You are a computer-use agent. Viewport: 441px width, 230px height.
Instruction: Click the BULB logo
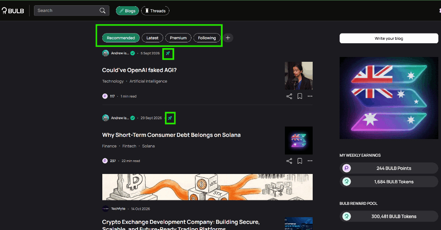pos(13,11)
